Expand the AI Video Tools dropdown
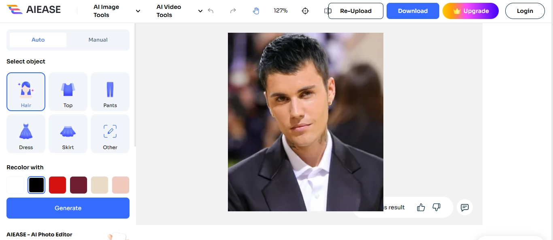This screenshot has height=240, width=553. click(180, 11)
